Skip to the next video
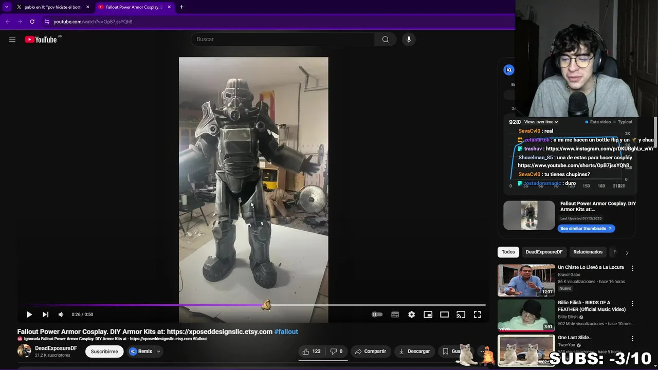The height and width of the screenshot is (370, 658). [45, 314]
